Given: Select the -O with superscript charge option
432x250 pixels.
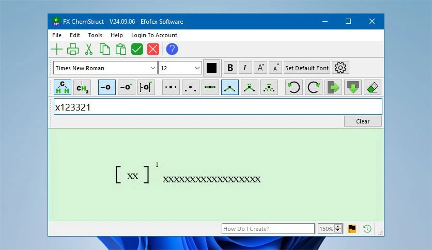Looking at the screenshot, I should point(127,87).
